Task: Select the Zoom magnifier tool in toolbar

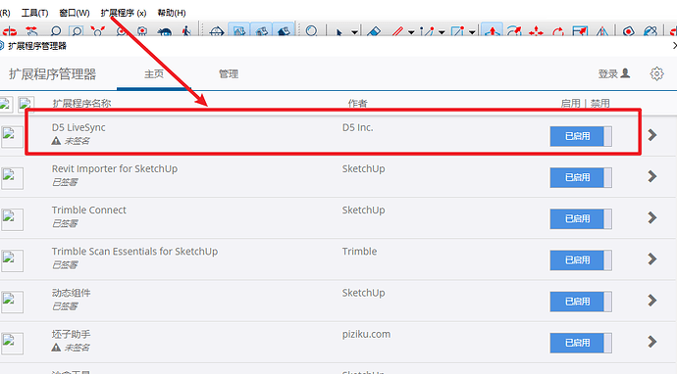Action: pos(56,31)
